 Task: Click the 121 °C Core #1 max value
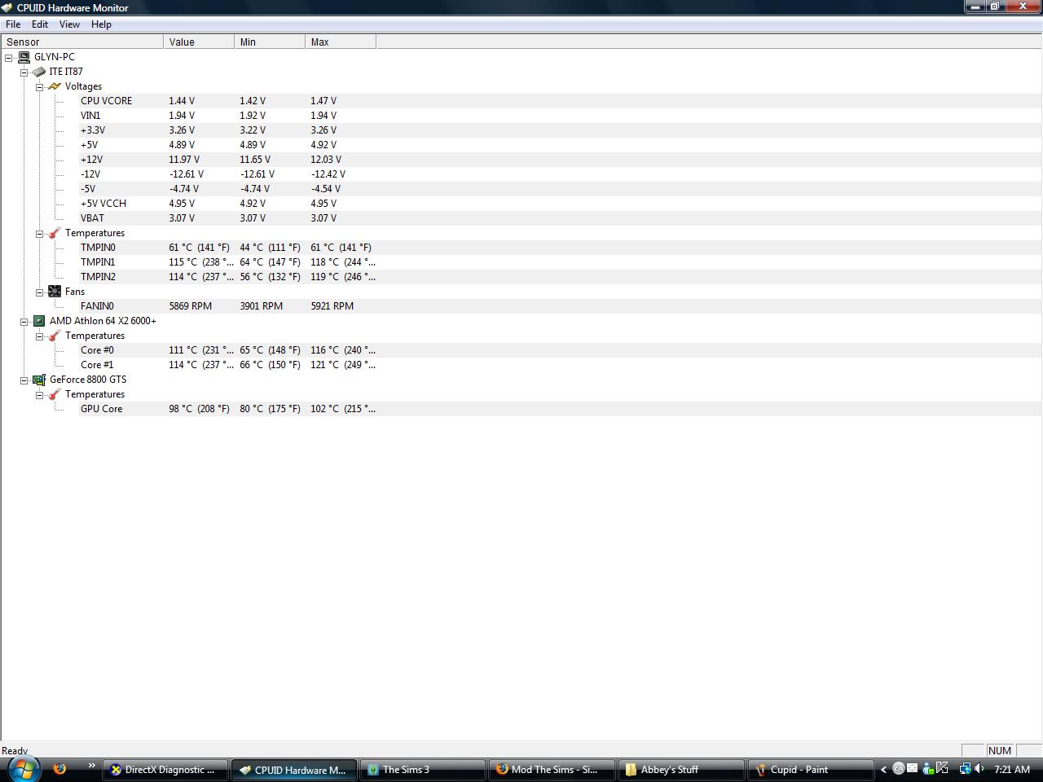point(343,365)
